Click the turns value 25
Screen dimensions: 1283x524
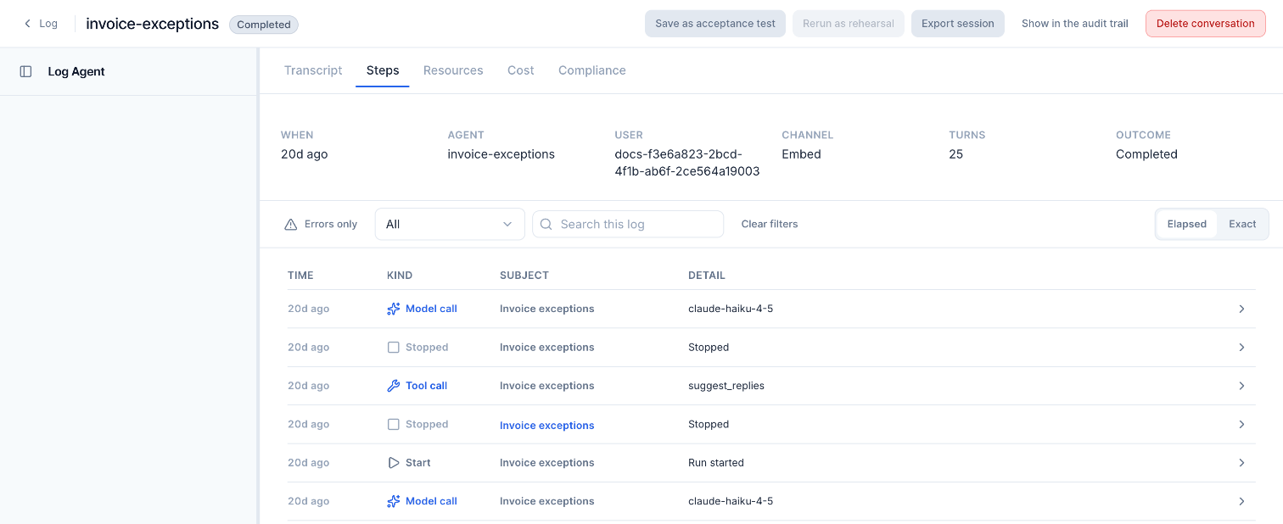tap(955, 154)
